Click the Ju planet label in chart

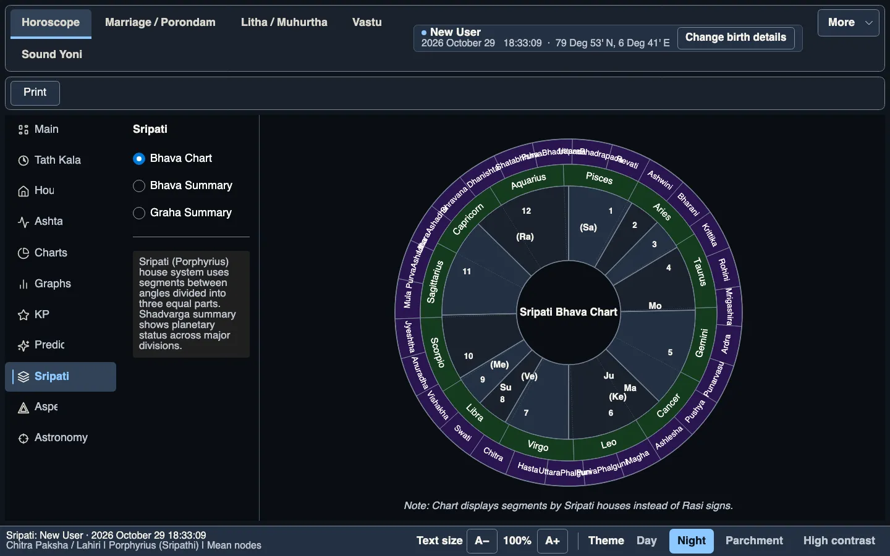[609, 376]
